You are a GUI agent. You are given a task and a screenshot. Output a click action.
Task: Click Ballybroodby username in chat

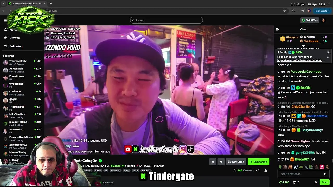[311, 130]
